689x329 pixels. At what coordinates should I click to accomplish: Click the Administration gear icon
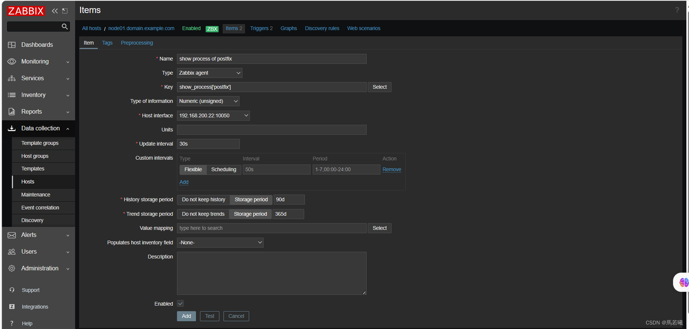(x=12, y=268)
